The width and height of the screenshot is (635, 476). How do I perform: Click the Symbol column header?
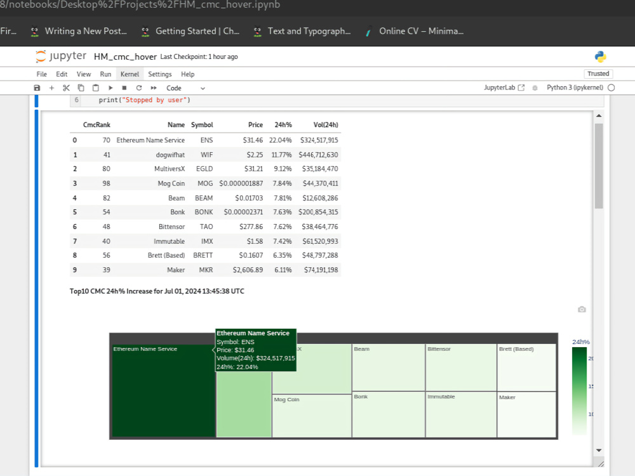[202, 124]
